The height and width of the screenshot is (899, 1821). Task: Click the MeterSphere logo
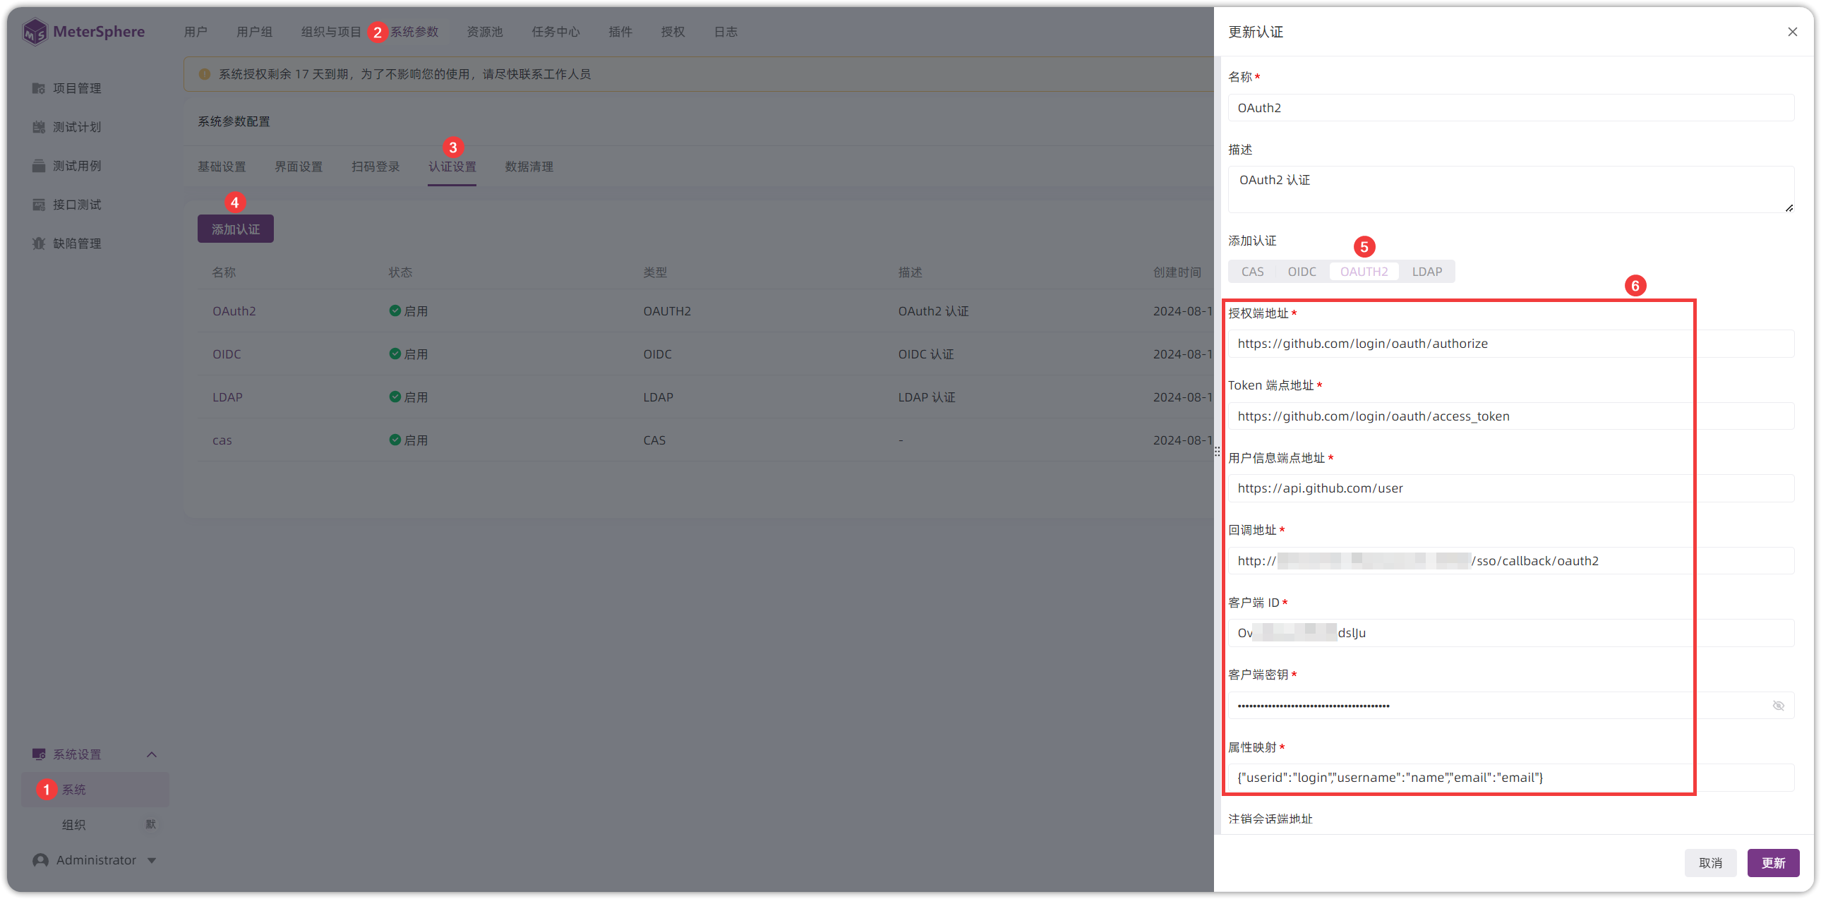coord(83,32)
